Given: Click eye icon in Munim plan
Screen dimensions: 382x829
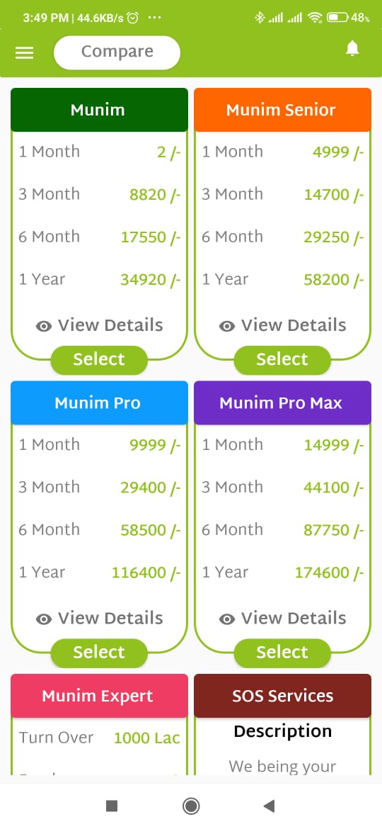Looking at the screenshot, I should coord(44,326).
